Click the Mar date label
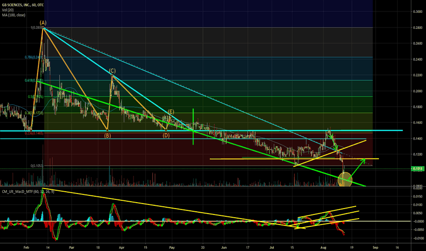The width and height of the screenshot is (426, 251). pos(71,247)
